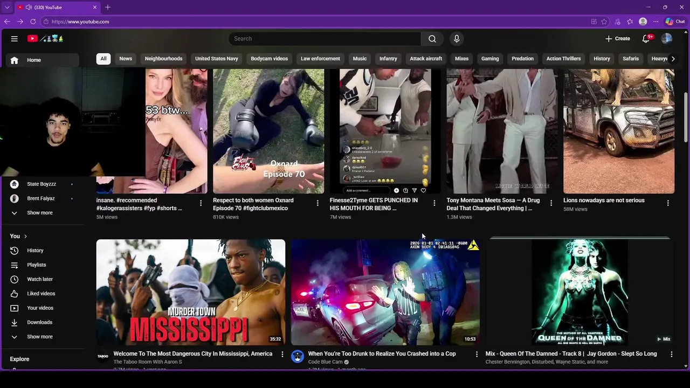690x388 pixels.
Task: Select the Bodycam videos chip
Action: [x=269, y=59]
